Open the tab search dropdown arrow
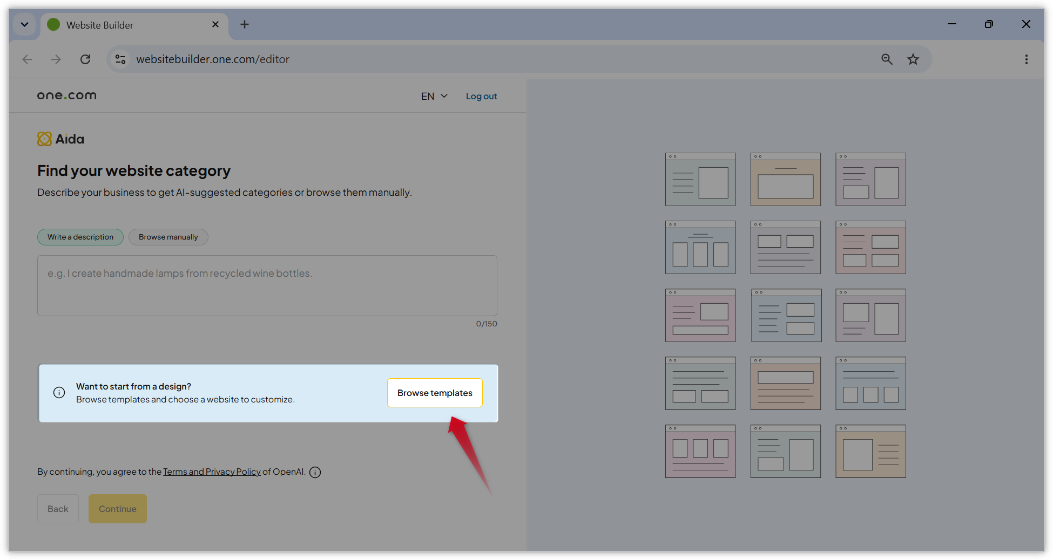This screenshot has width=1053, height=560. tap(24, 24)
